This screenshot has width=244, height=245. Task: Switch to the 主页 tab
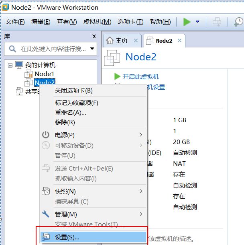pyautogui.click(x=122, y=41)
